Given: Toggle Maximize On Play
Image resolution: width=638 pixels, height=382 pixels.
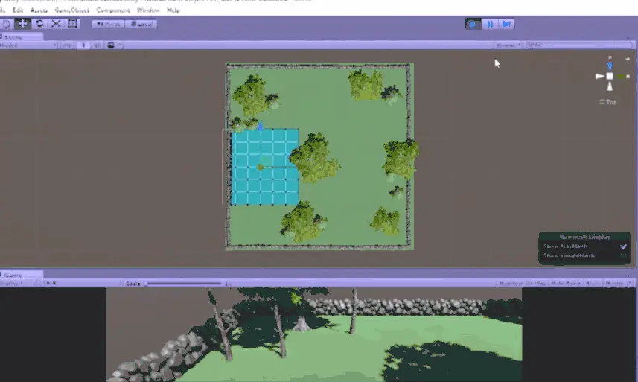Looking at the screenshot, I should pos(522,283).
